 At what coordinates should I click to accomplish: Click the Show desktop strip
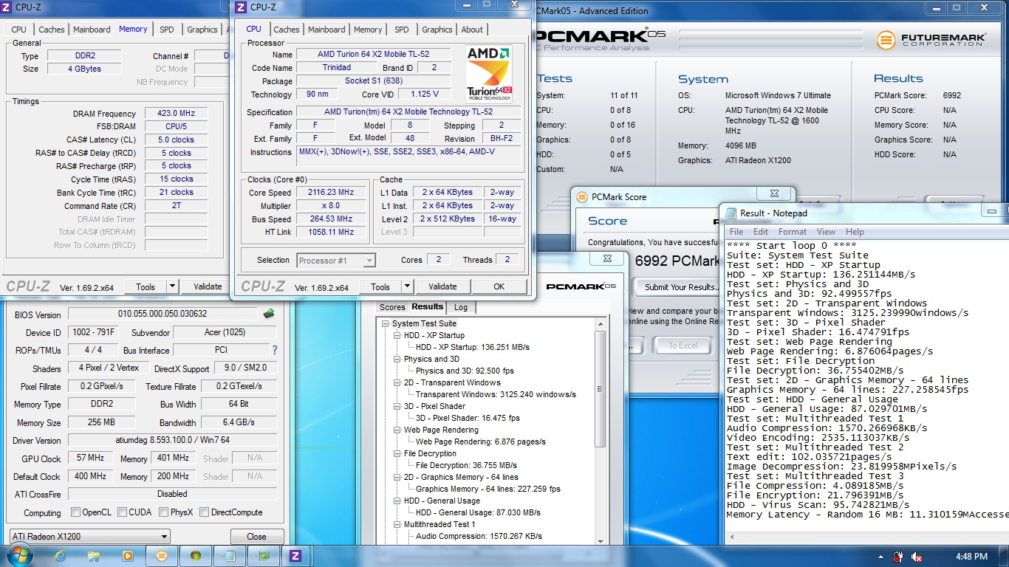coord(1004,557)
